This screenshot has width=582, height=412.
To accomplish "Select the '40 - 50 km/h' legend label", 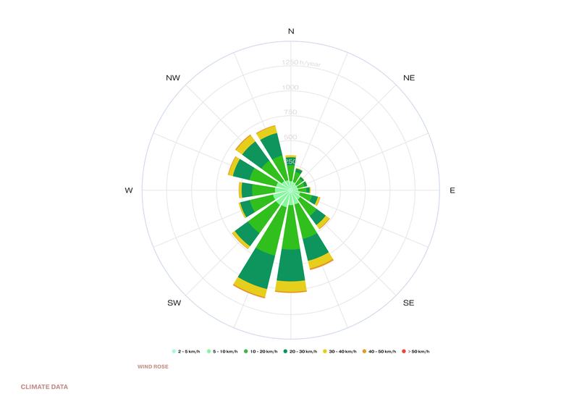I will [x=382, y=351].
